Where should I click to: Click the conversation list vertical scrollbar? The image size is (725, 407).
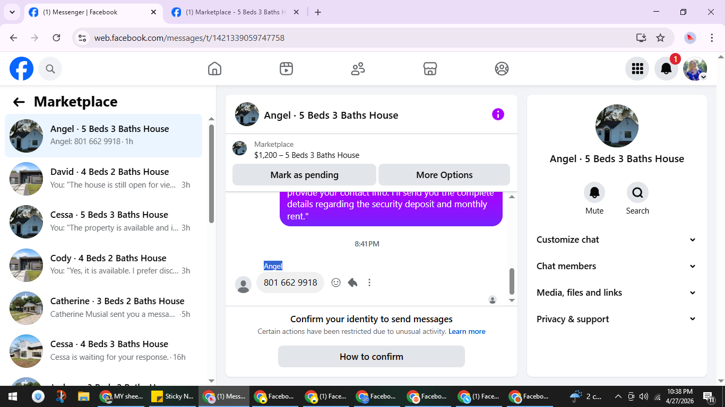click(x=211, y=174)
